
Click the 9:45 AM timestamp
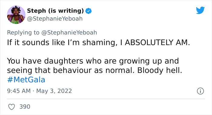[x=19, y=91]
